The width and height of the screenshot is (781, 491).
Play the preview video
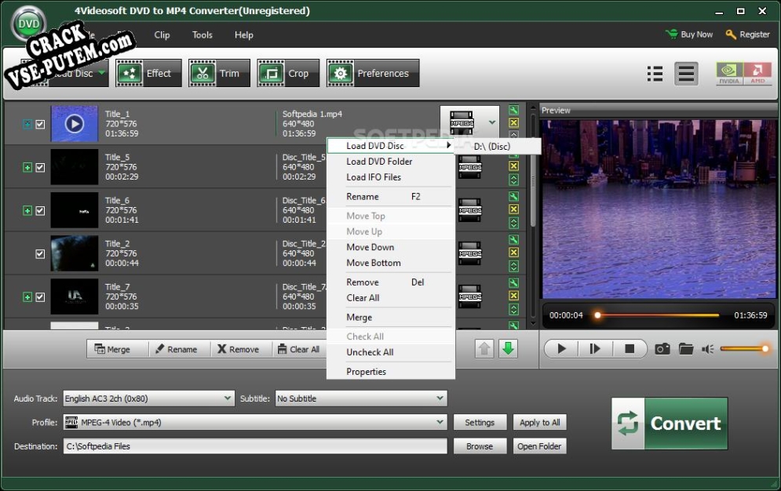561,349
